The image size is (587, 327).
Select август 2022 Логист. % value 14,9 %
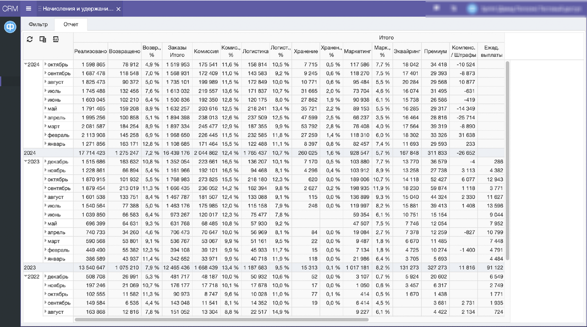[281, 312]
